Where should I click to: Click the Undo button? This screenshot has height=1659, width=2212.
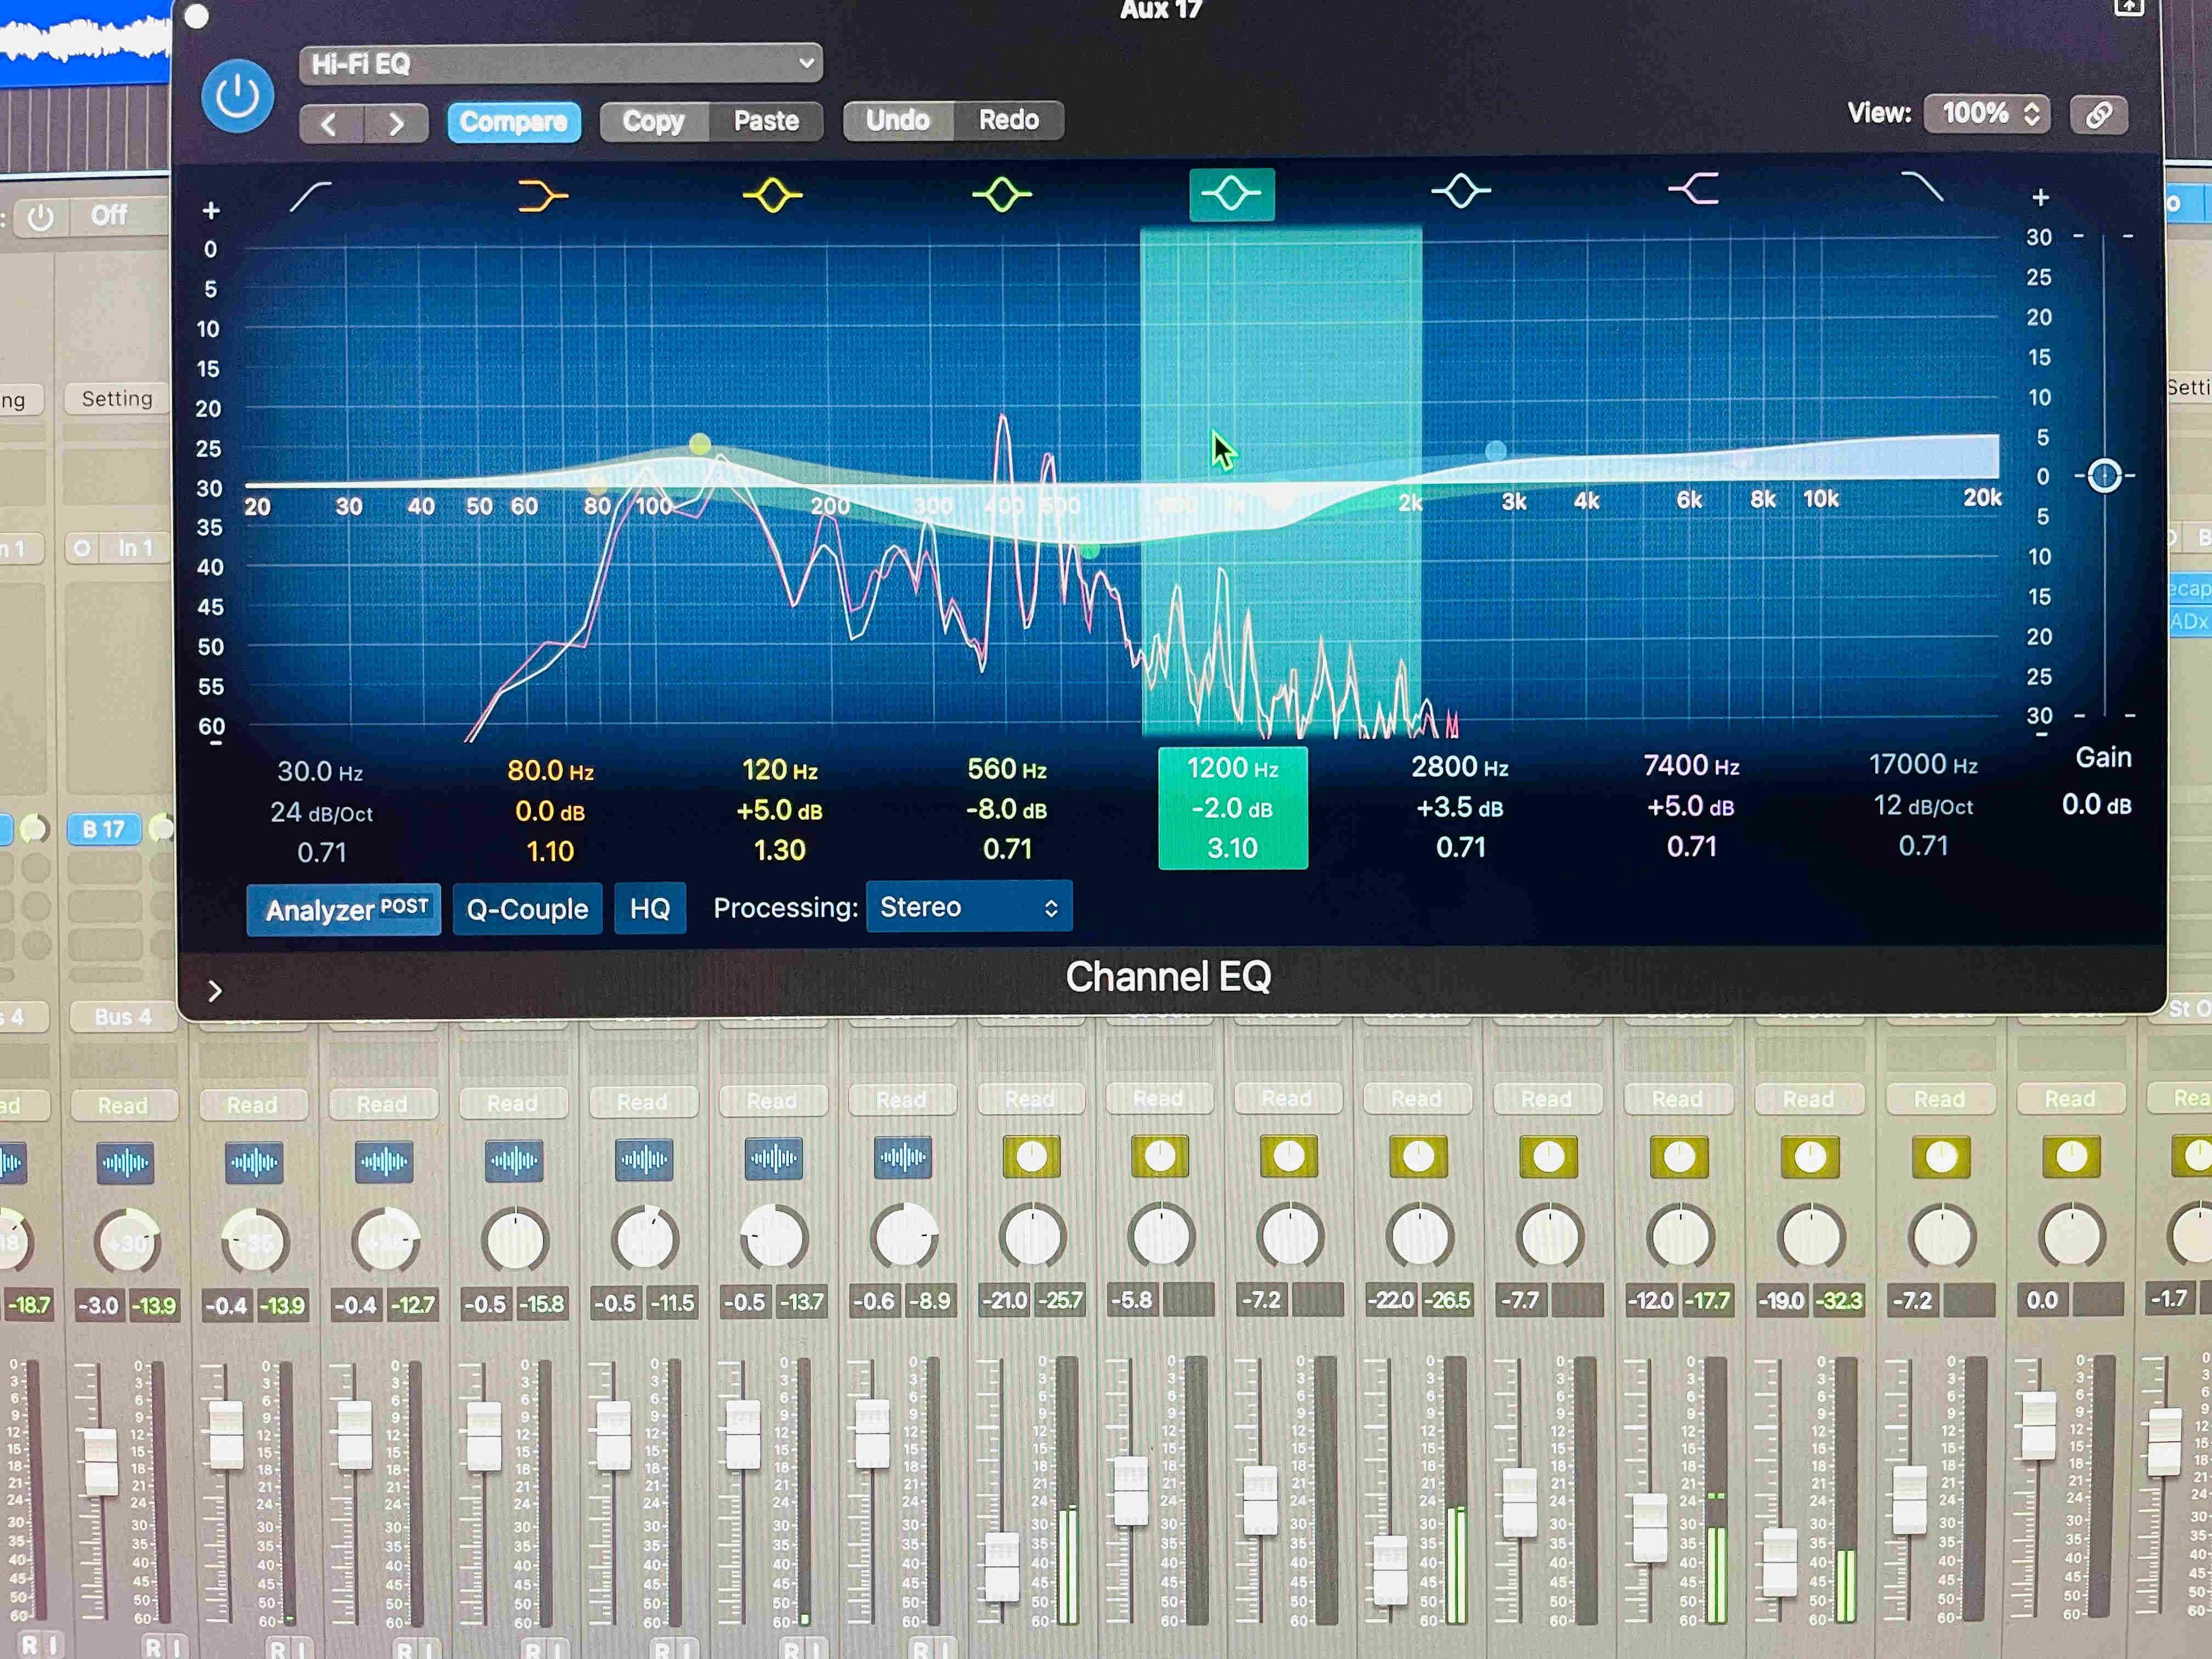(898, 120)
